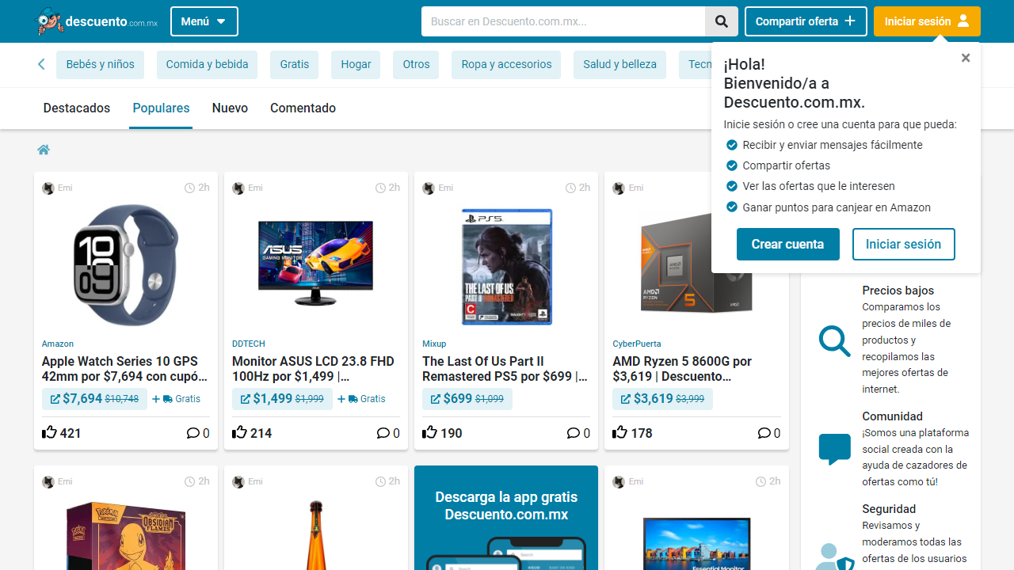Click inside the search input field
This screenshot has height=570, width=1014.
pyautogui.click(x=562, y=21)
